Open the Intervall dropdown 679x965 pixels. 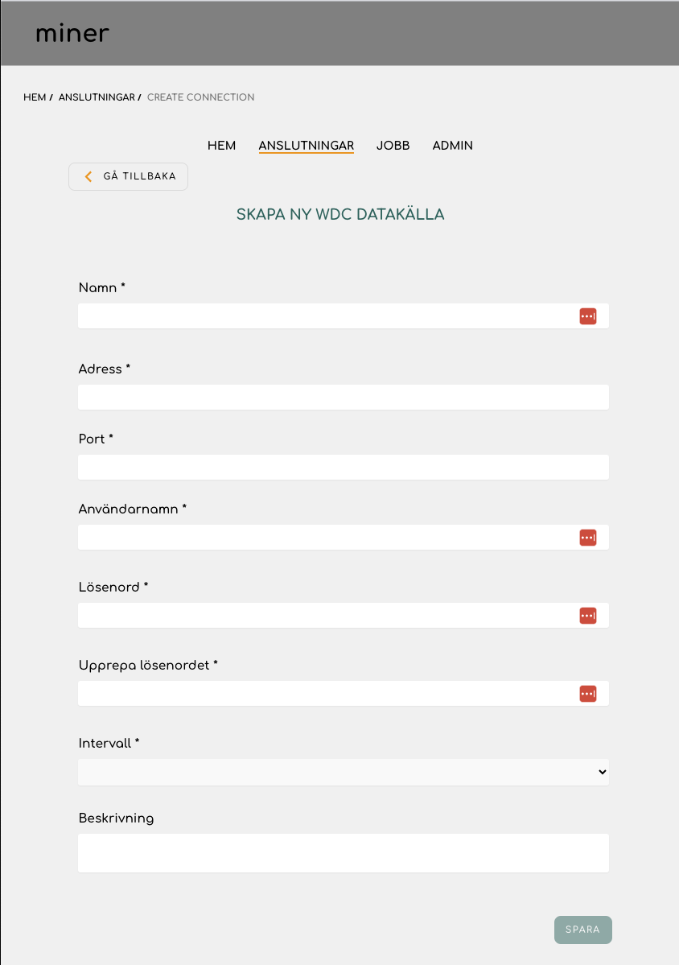[x=344, y=772]
